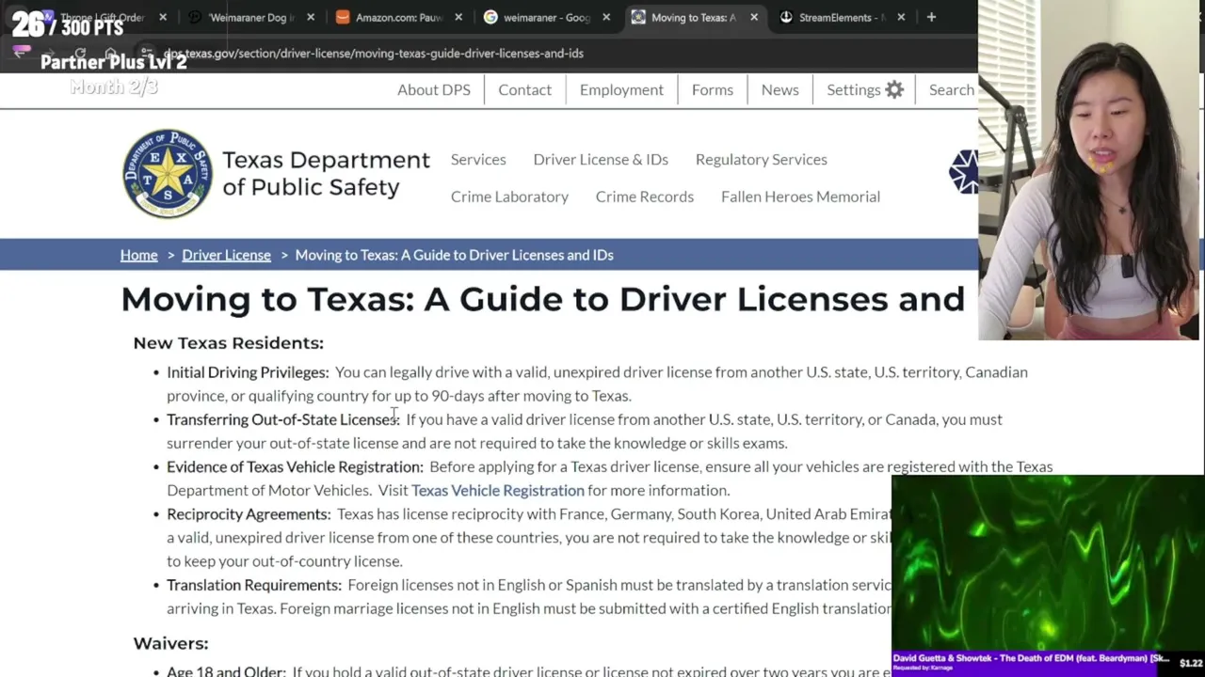
Task: Open the Weimaraner Dog browser tab
Action: click(251, 17)
